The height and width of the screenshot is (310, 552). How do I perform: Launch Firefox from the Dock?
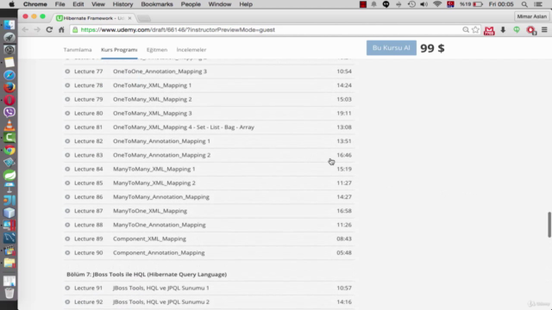point(9,87)
